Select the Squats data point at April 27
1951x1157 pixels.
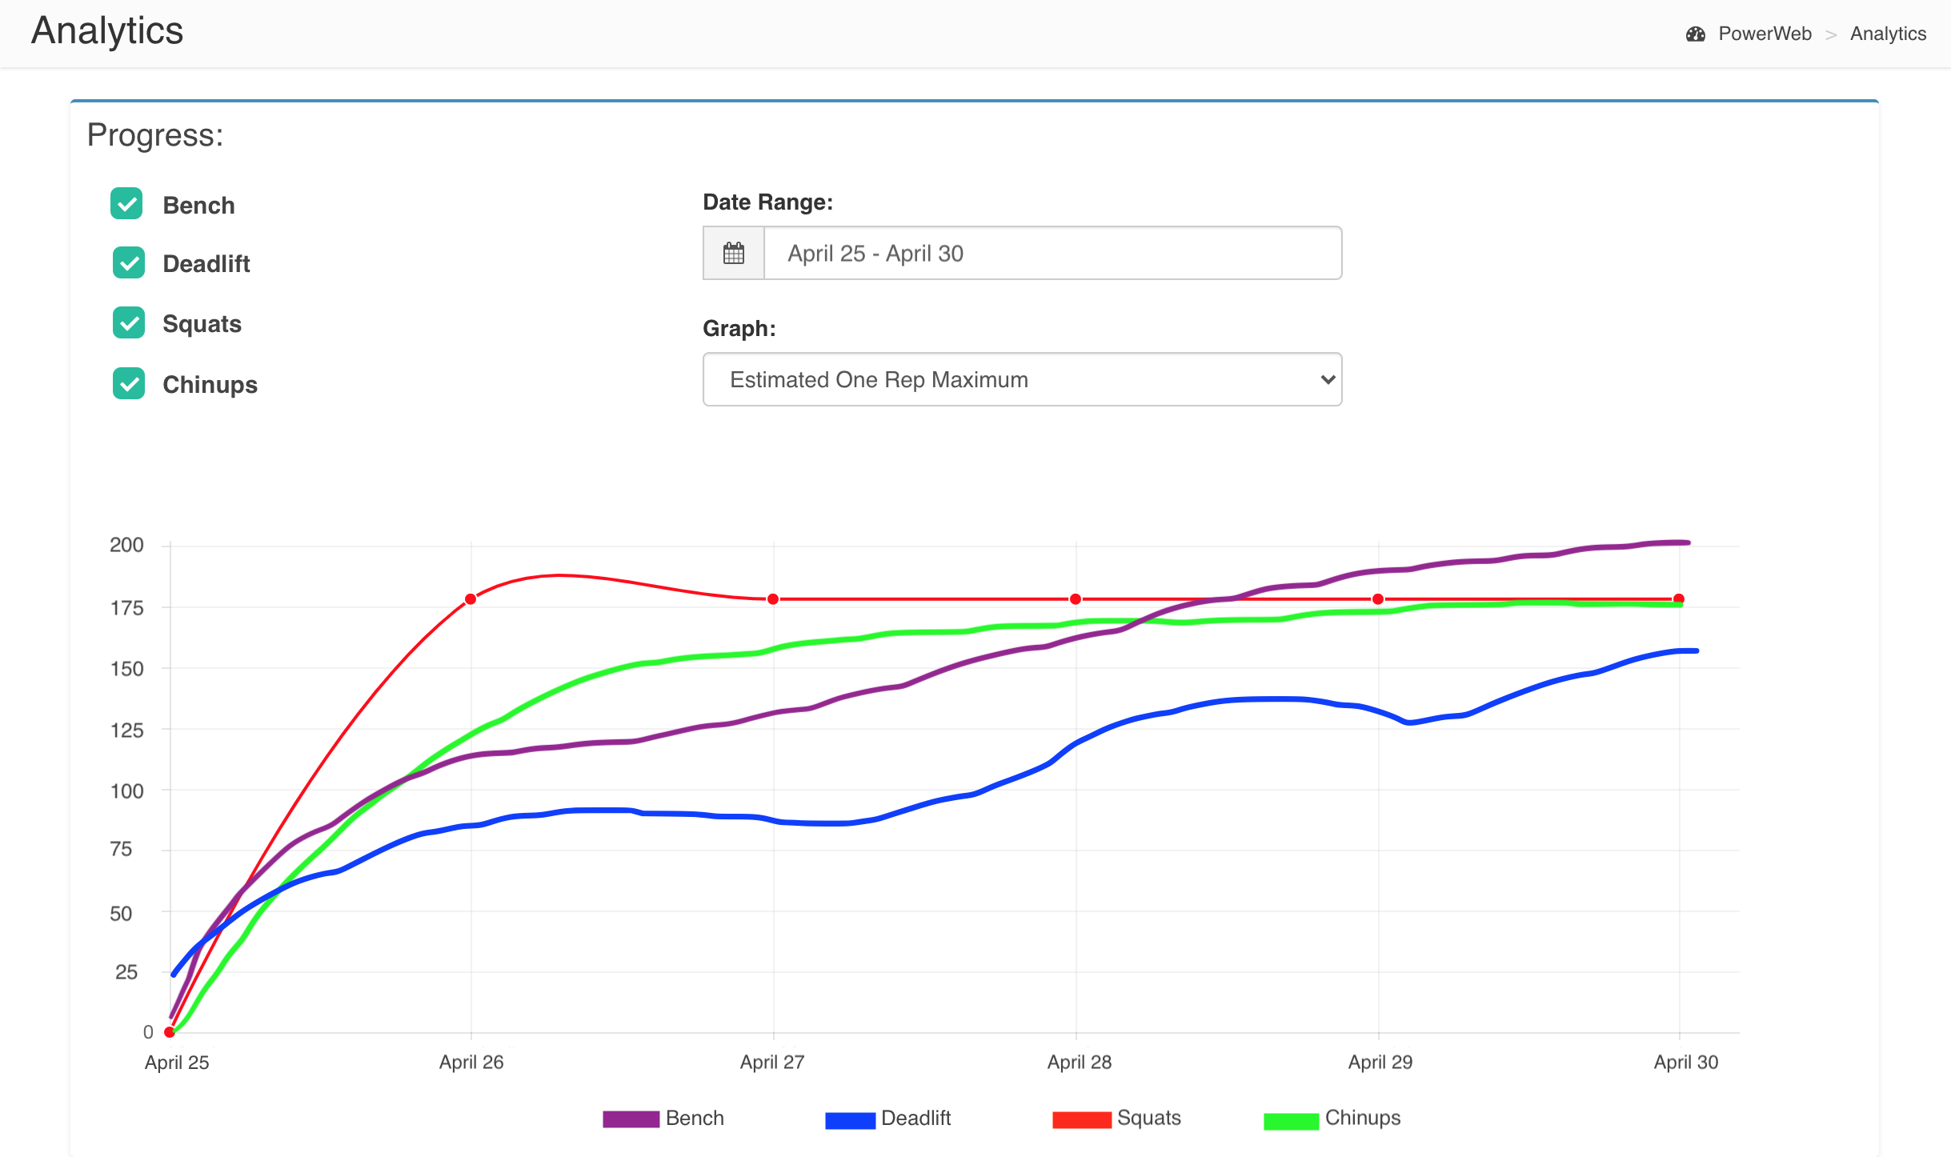[x=773, y=599]
